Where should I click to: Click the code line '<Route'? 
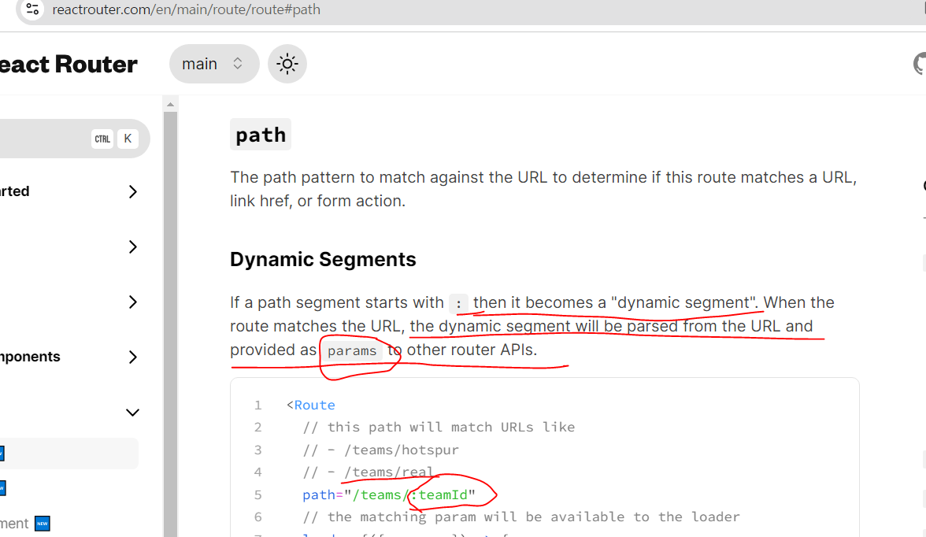(310, 406)
